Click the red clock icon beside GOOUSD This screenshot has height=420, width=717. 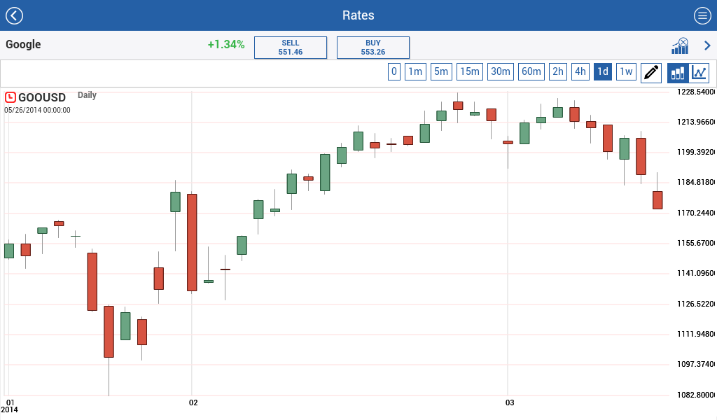pos(11,97)
